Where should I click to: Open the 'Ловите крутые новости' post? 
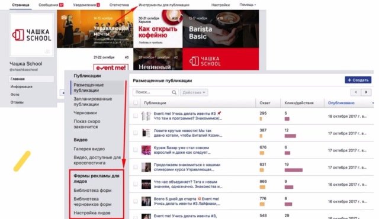pyautogui.click(x=188, y=133)
